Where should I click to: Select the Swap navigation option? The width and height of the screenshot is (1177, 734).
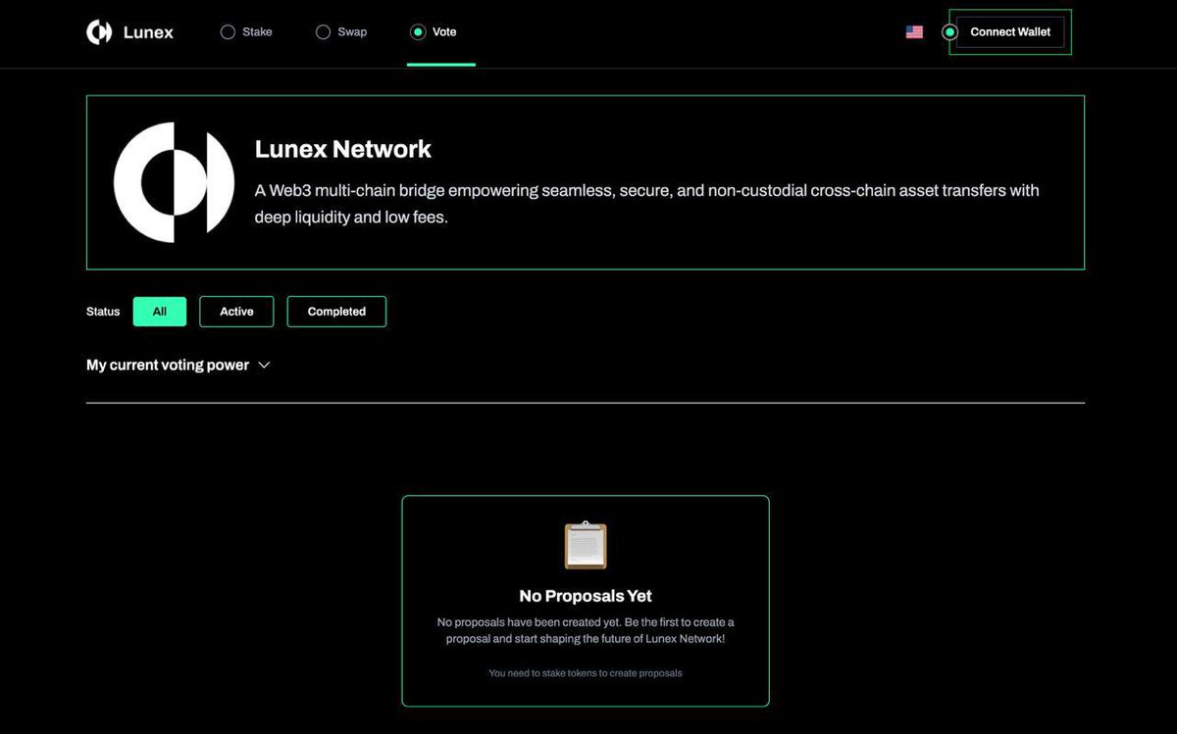[341, 31]
